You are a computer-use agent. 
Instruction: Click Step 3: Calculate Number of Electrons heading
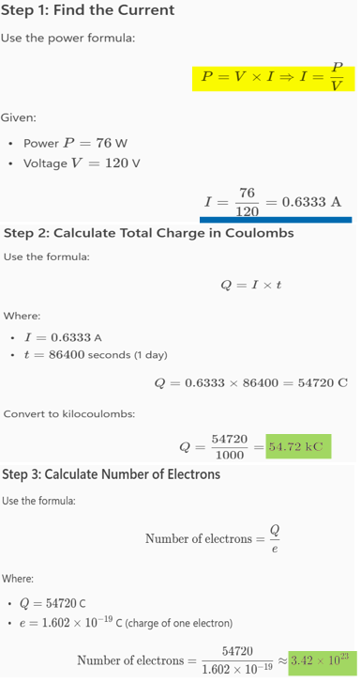coord(112,473)
